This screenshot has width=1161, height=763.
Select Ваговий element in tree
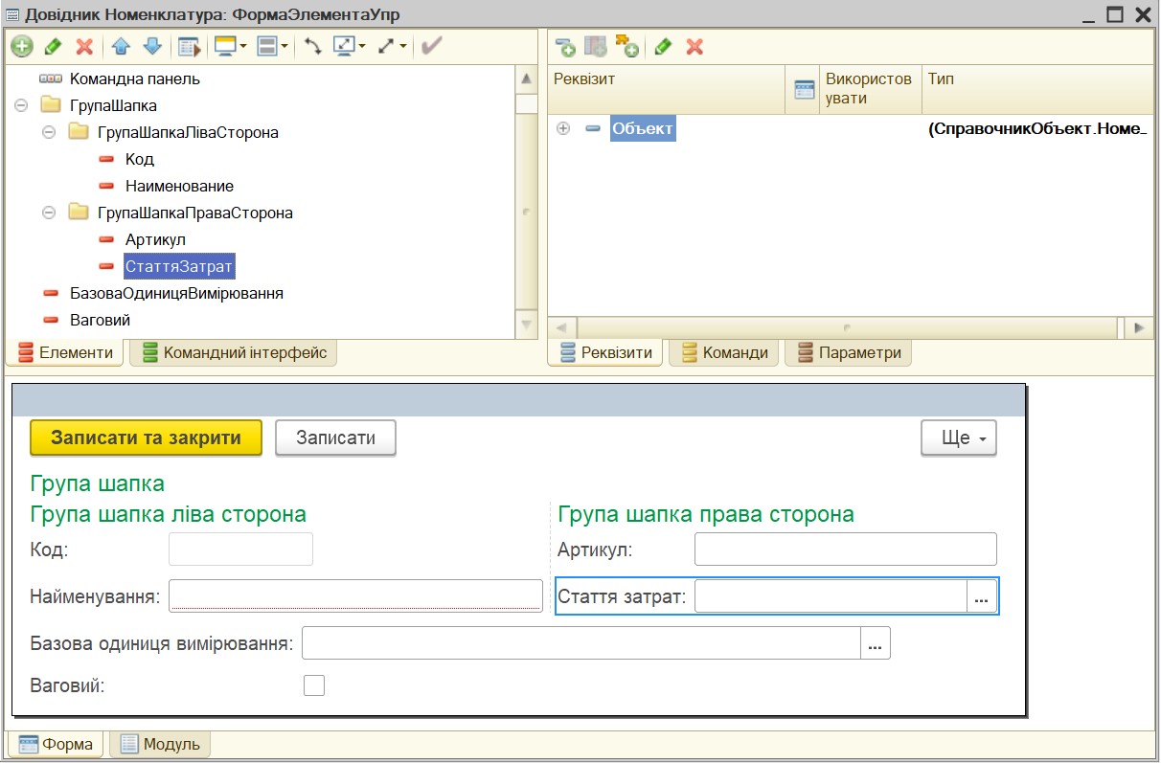(x=100, y=320)
